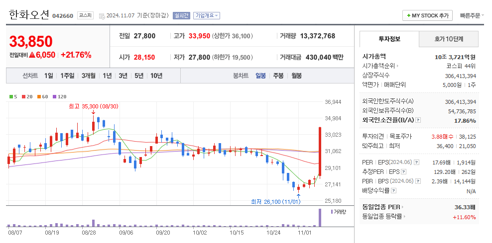Image resolution: width=492 pixels, height=243 pixels.
Task: Open help icon next to PER EPS(2024.06)
Action: (x=416, y=162)
